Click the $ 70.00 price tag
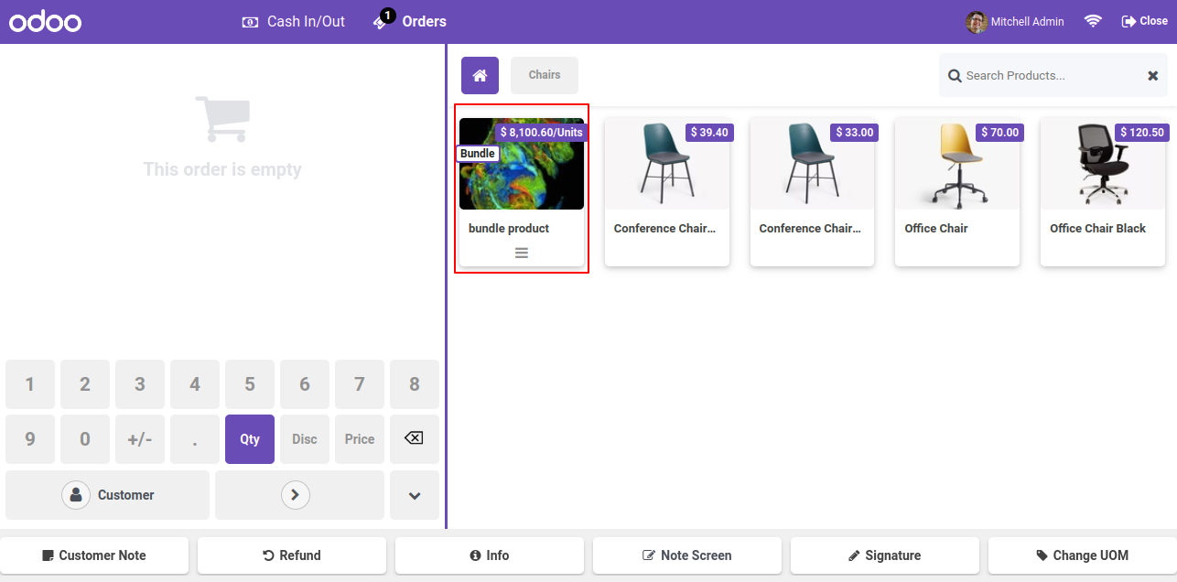Image resolution: width=1177 pixels, height=582 pixels. point(999,133)
